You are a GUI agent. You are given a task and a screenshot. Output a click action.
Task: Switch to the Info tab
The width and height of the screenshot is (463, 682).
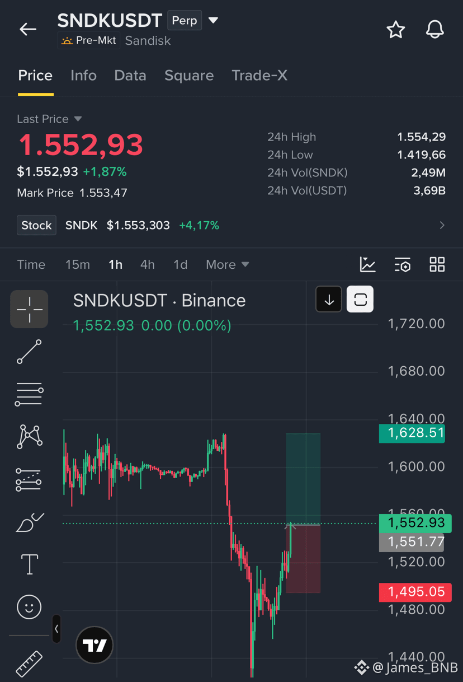(x=83, y=76)
